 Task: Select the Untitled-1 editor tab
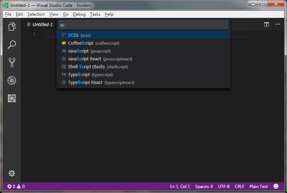[40, 24]
